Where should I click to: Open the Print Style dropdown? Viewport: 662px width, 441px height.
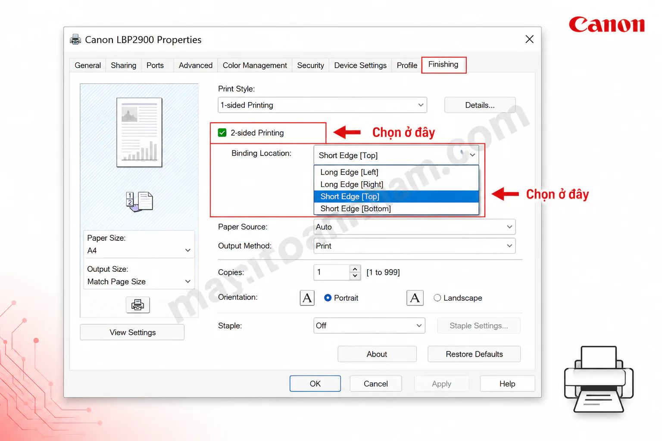click(x=322, y=105)
